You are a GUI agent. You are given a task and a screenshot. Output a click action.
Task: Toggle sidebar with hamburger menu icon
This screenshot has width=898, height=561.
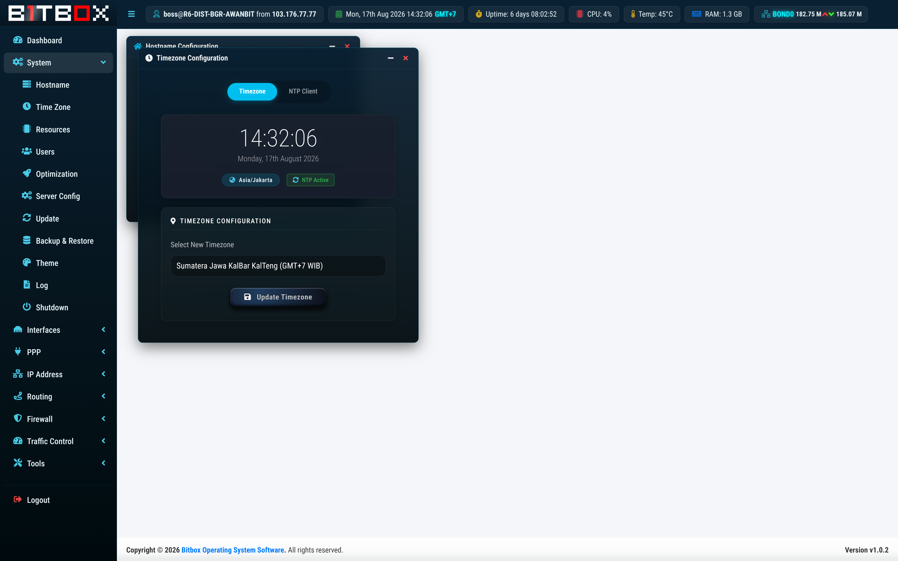coord(131,14)
